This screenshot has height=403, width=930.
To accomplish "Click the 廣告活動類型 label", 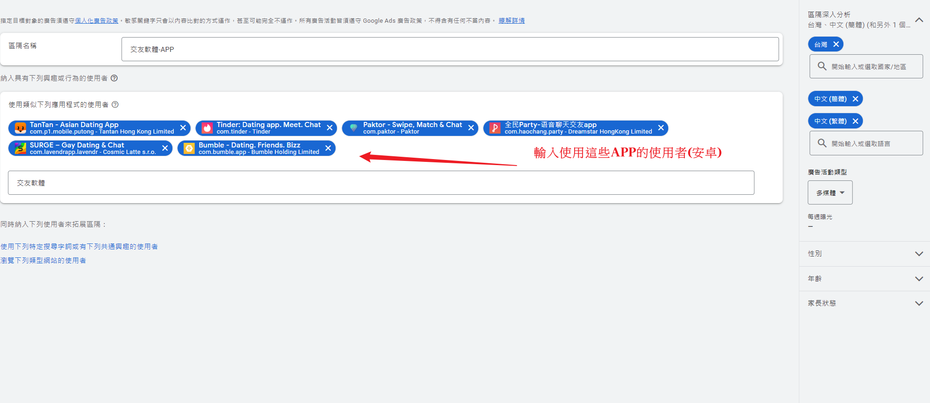I will point(827,172).
